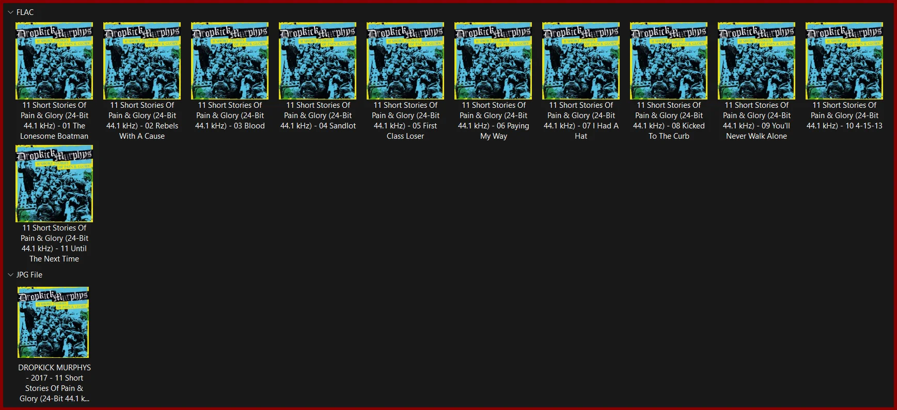Click file name ending '03 Blood'
The width and height of the screenshot is (897, 410).
click(x=230, y=116)
